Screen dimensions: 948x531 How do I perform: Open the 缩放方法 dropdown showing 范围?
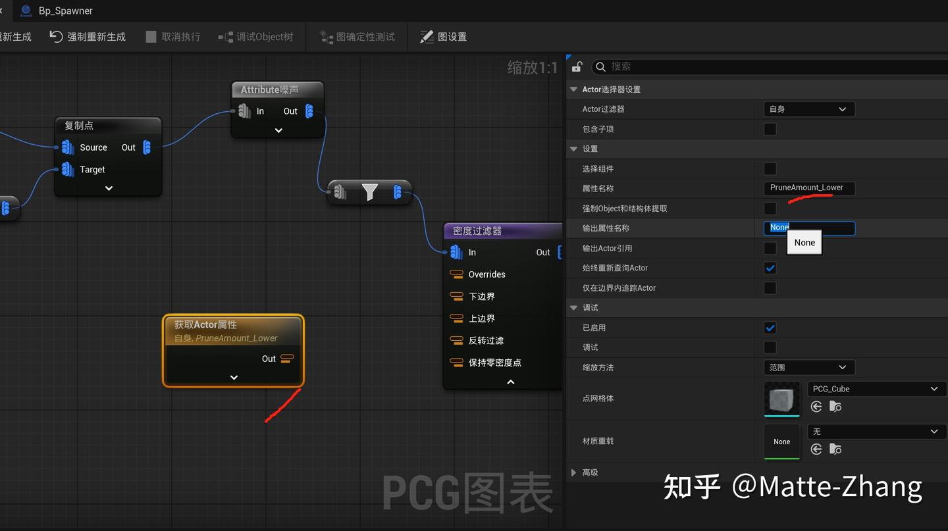click(808, 367)
